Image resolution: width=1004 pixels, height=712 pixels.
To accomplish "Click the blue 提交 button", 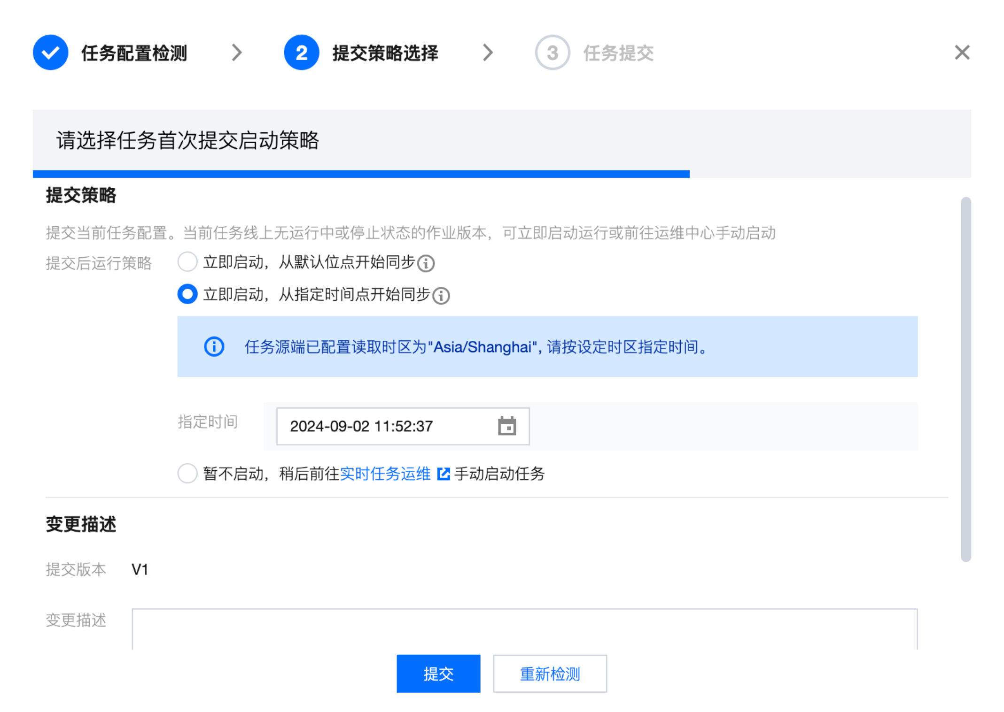I will coord(438,674).
